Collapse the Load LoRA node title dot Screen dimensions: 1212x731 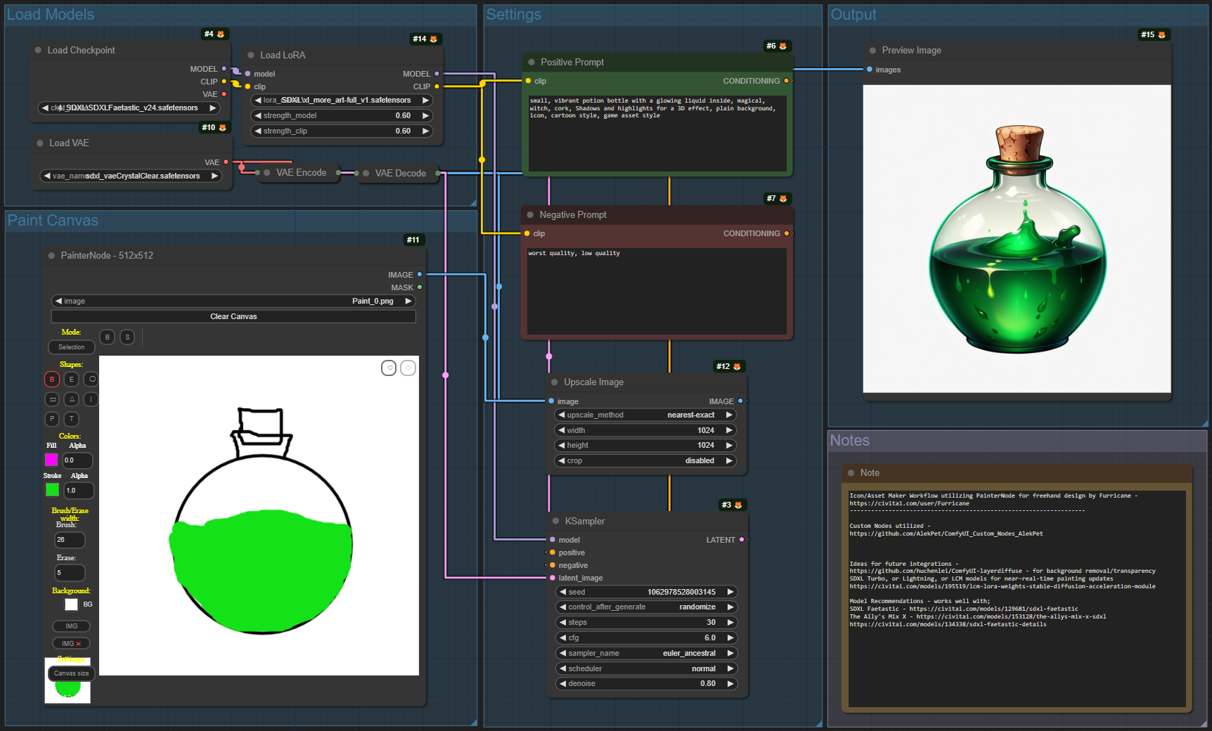click(x=251, y=55)
